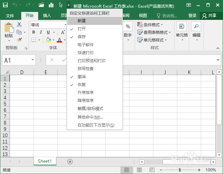
Task: Expand the Name Box A1 dropdown
Action: point(33,60)
